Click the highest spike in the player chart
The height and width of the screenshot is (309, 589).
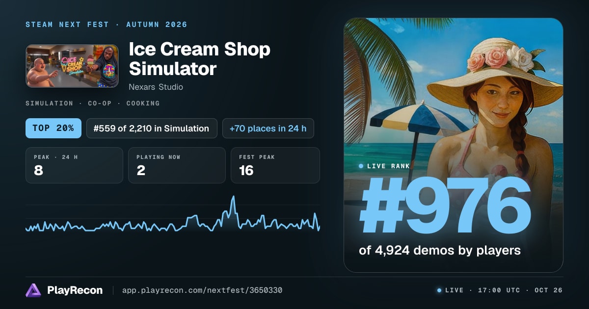click(233, 197)
